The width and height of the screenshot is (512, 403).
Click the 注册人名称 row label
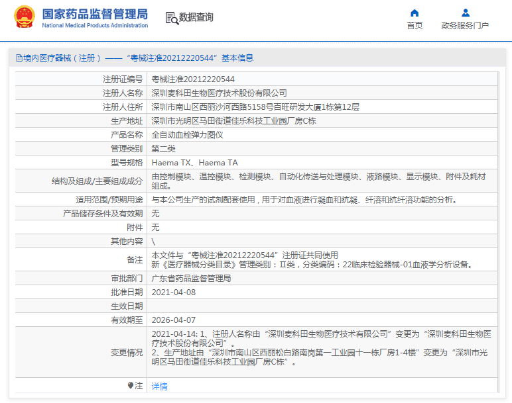pos(123,93)
